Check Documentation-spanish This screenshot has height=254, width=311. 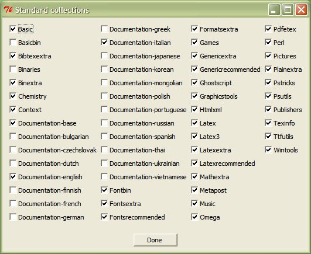coord(104,137)
